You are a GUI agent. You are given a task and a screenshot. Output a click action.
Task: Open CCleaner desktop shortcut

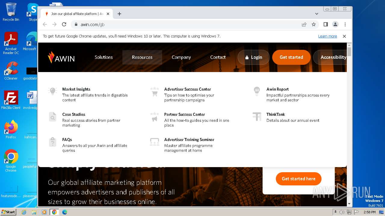tap(11, 71)
